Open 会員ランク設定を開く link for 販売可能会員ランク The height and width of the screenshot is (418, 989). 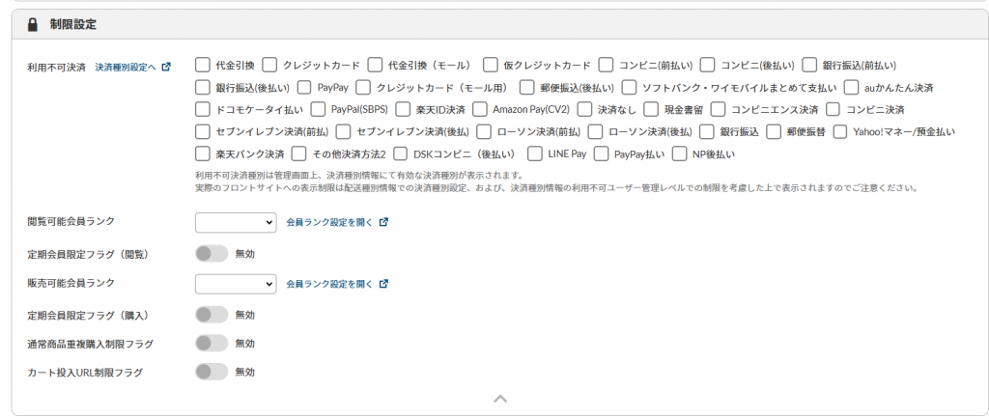[330, 284]
